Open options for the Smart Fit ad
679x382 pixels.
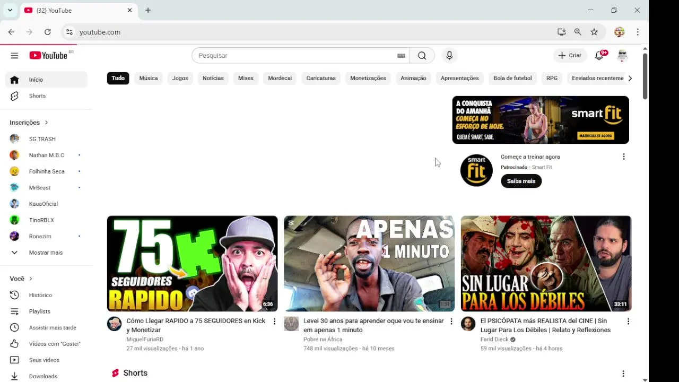click(624, 157)
